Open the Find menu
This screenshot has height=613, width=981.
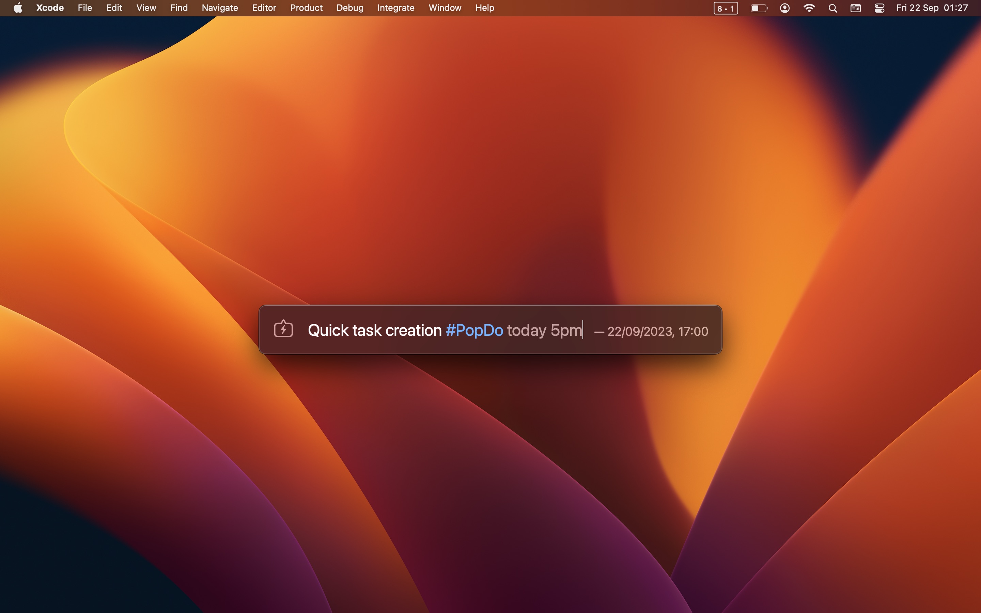(x=179, y=8)
